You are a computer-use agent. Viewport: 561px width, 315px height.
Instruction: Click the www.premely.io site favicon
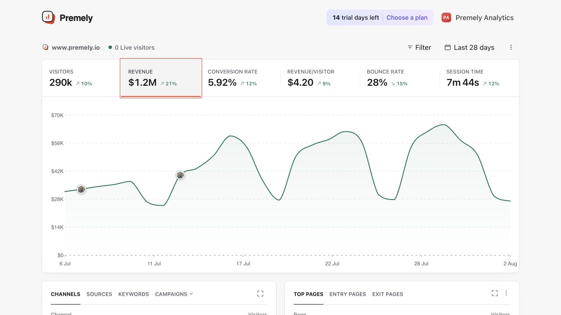[x=45, y=47]
